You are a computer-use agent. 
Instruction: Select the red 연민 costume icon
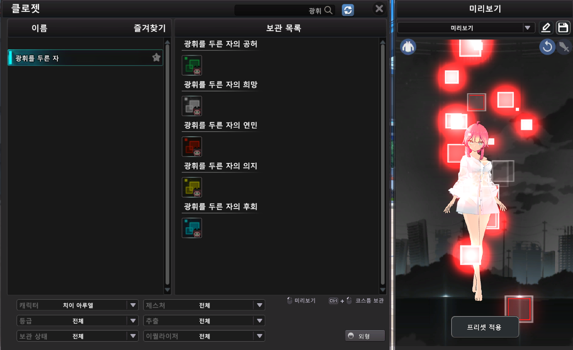point(192,146)
